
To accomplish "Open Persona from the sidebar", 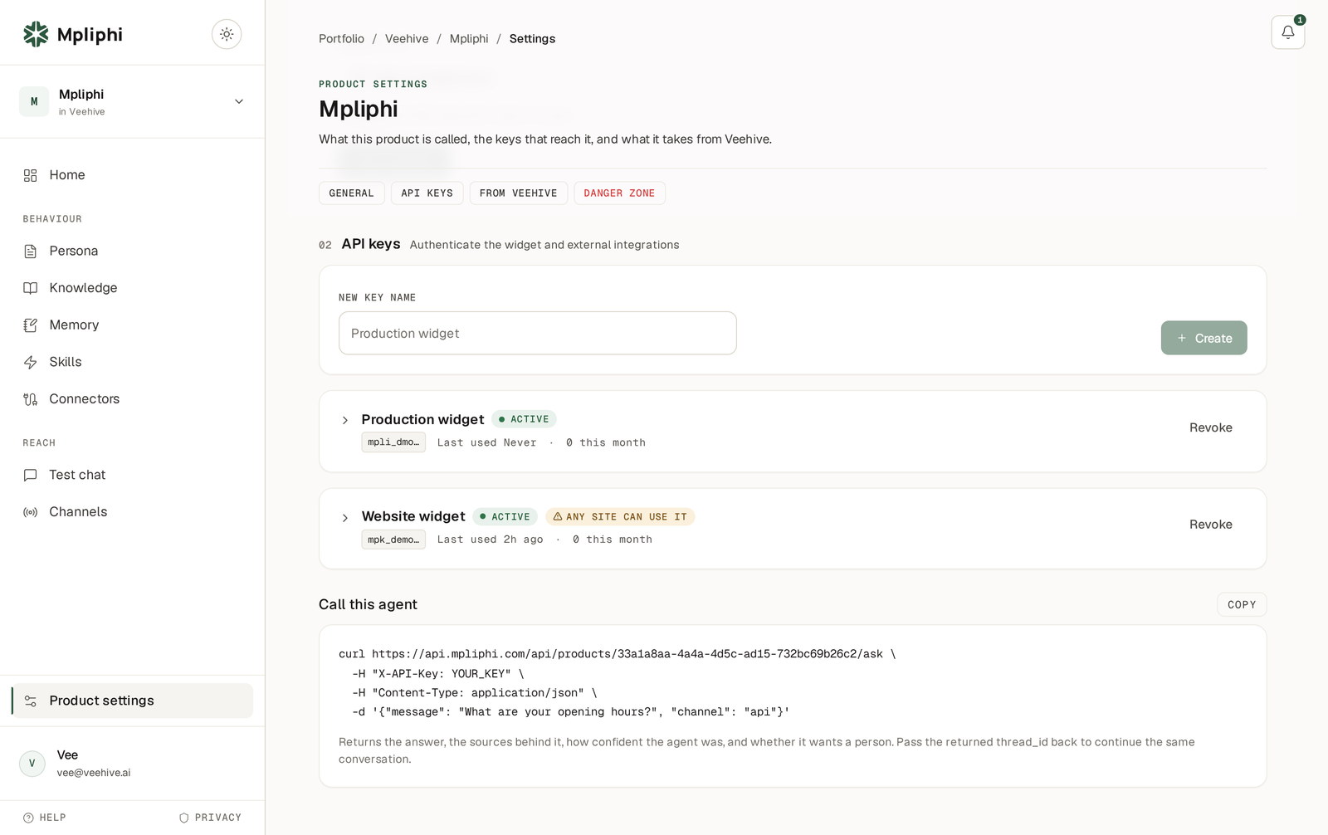I will [x=132, y=251].
